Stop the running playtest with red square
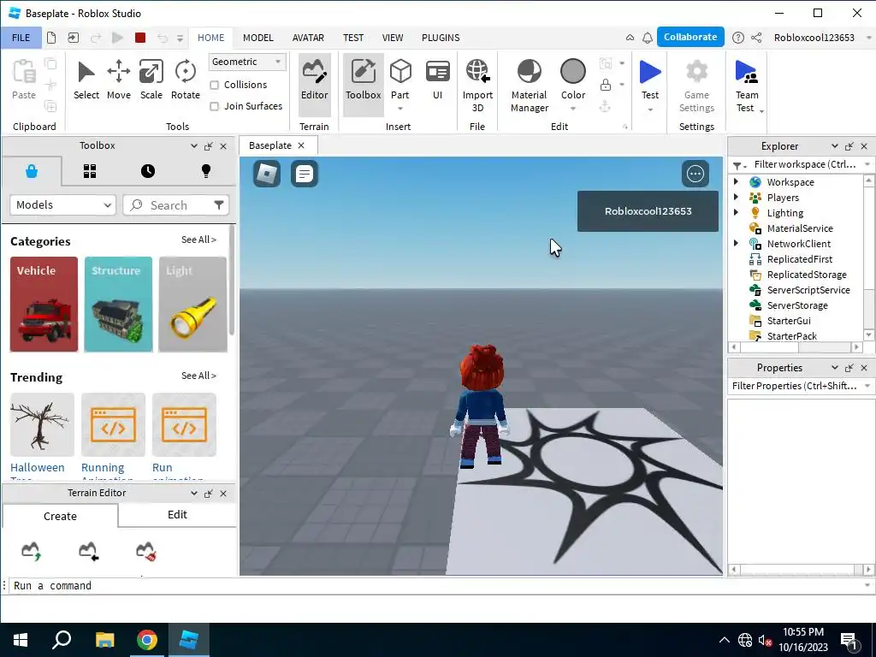 click(140, 38)
